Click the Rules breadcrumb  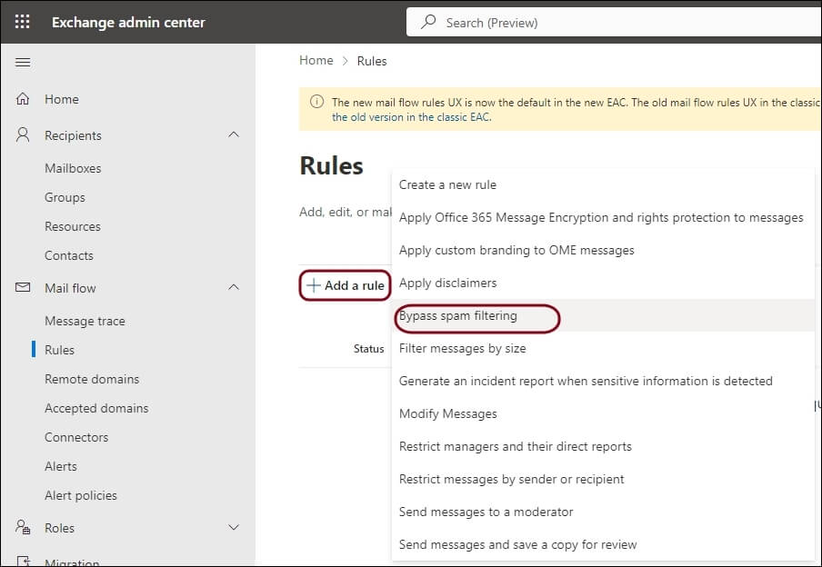(372, 61)
